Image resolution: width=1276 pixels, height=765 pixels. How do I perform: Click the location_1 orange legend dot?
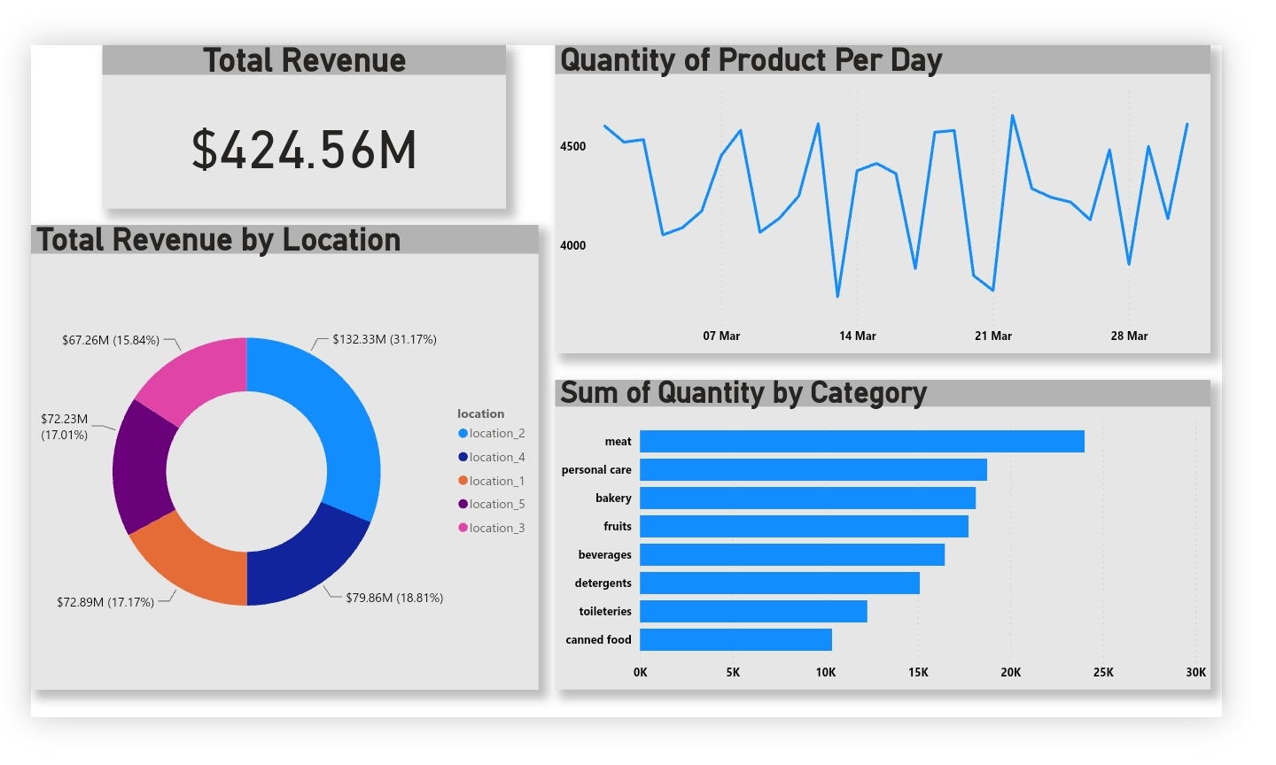click(463, 481)
